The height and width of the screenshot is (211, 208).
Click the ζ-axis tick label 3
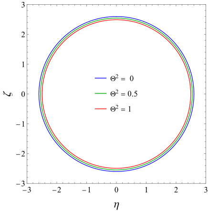coord(23,5)
